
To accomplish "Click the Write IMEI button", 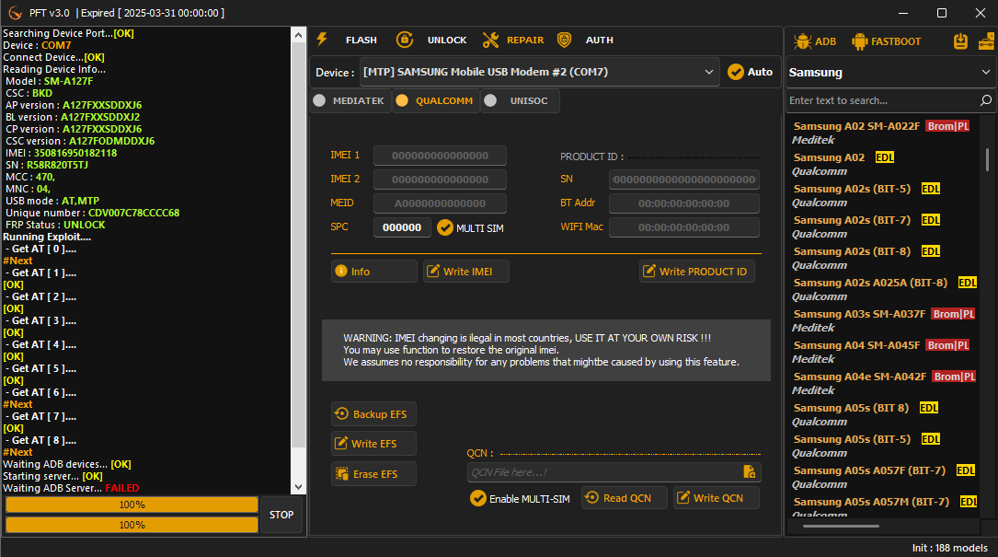I will pos(465,271).
